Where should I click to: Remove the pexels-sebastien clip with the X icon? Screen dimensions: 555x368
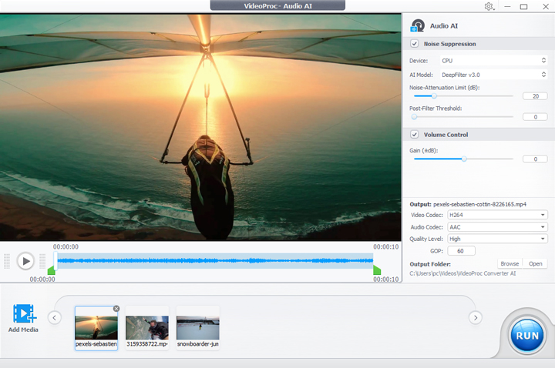(x=116, y=309)
